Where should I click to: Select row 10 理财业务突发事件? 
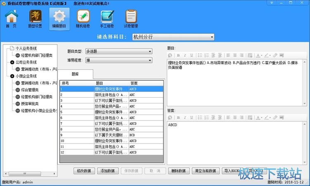(112, 141)
